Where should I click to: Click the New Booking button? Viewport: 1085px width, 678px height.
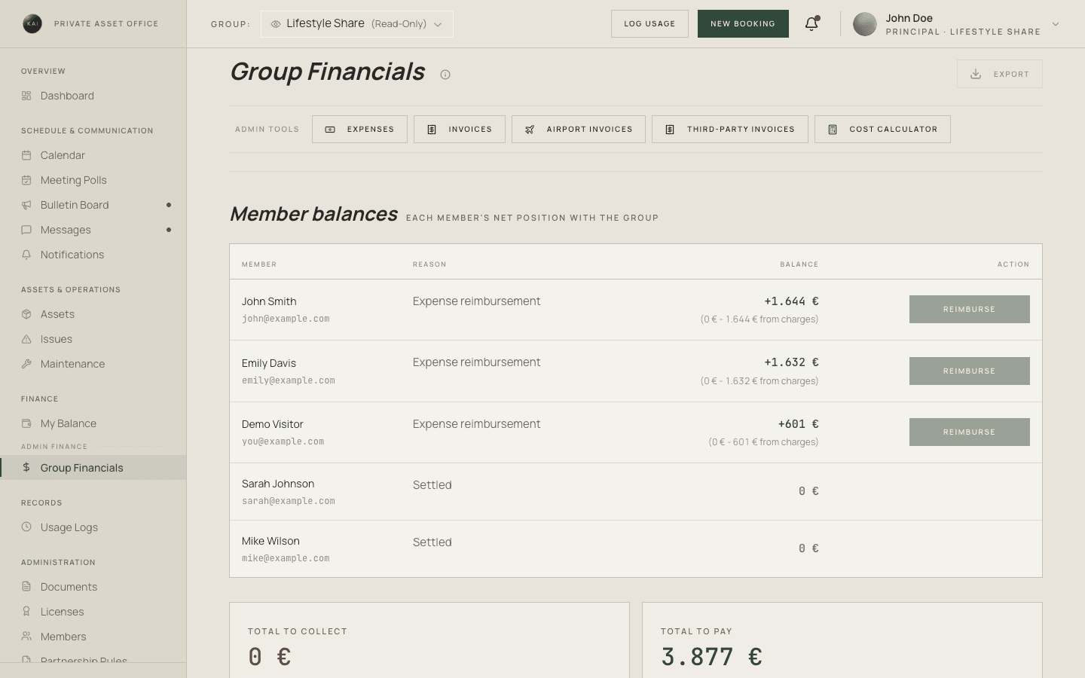coord(743,24)
